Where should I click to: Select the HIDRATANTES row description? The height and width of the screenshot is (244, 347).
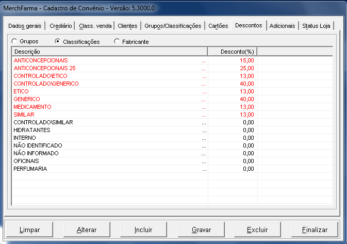tap(33, 130)
